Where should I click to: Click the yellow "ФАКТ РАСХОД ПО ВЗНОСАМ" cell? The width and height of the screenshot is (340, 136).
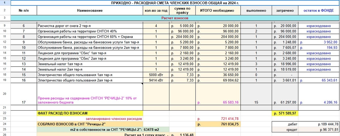coord(90,113)
